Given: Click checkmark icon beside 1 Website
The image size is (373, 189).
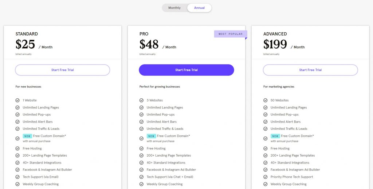Looking at the screenshot, I should point(17,100).
